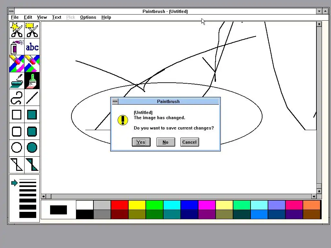Choose the thinnest line width

coord(28,180)
